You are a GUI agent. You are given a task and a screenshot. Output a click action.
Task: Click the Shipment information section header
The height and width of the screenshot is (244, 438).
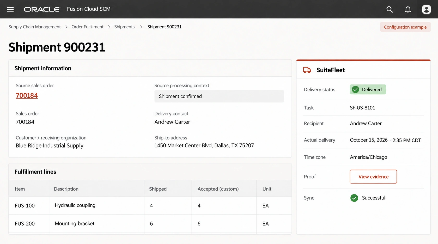[x=43, y=68]
